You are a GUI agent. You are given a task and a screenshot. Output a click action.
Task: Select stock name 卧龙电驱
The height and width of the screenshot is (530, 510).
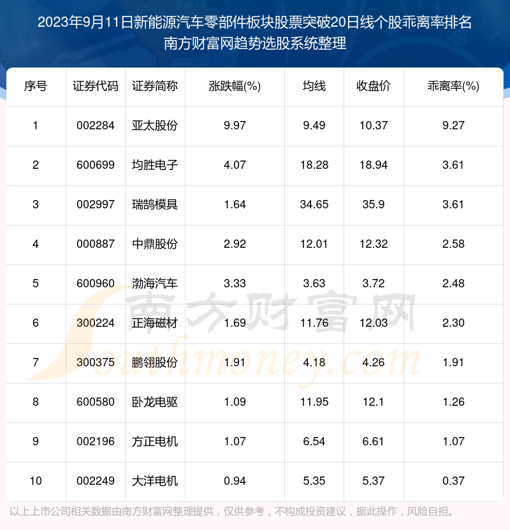pos(155,402)
